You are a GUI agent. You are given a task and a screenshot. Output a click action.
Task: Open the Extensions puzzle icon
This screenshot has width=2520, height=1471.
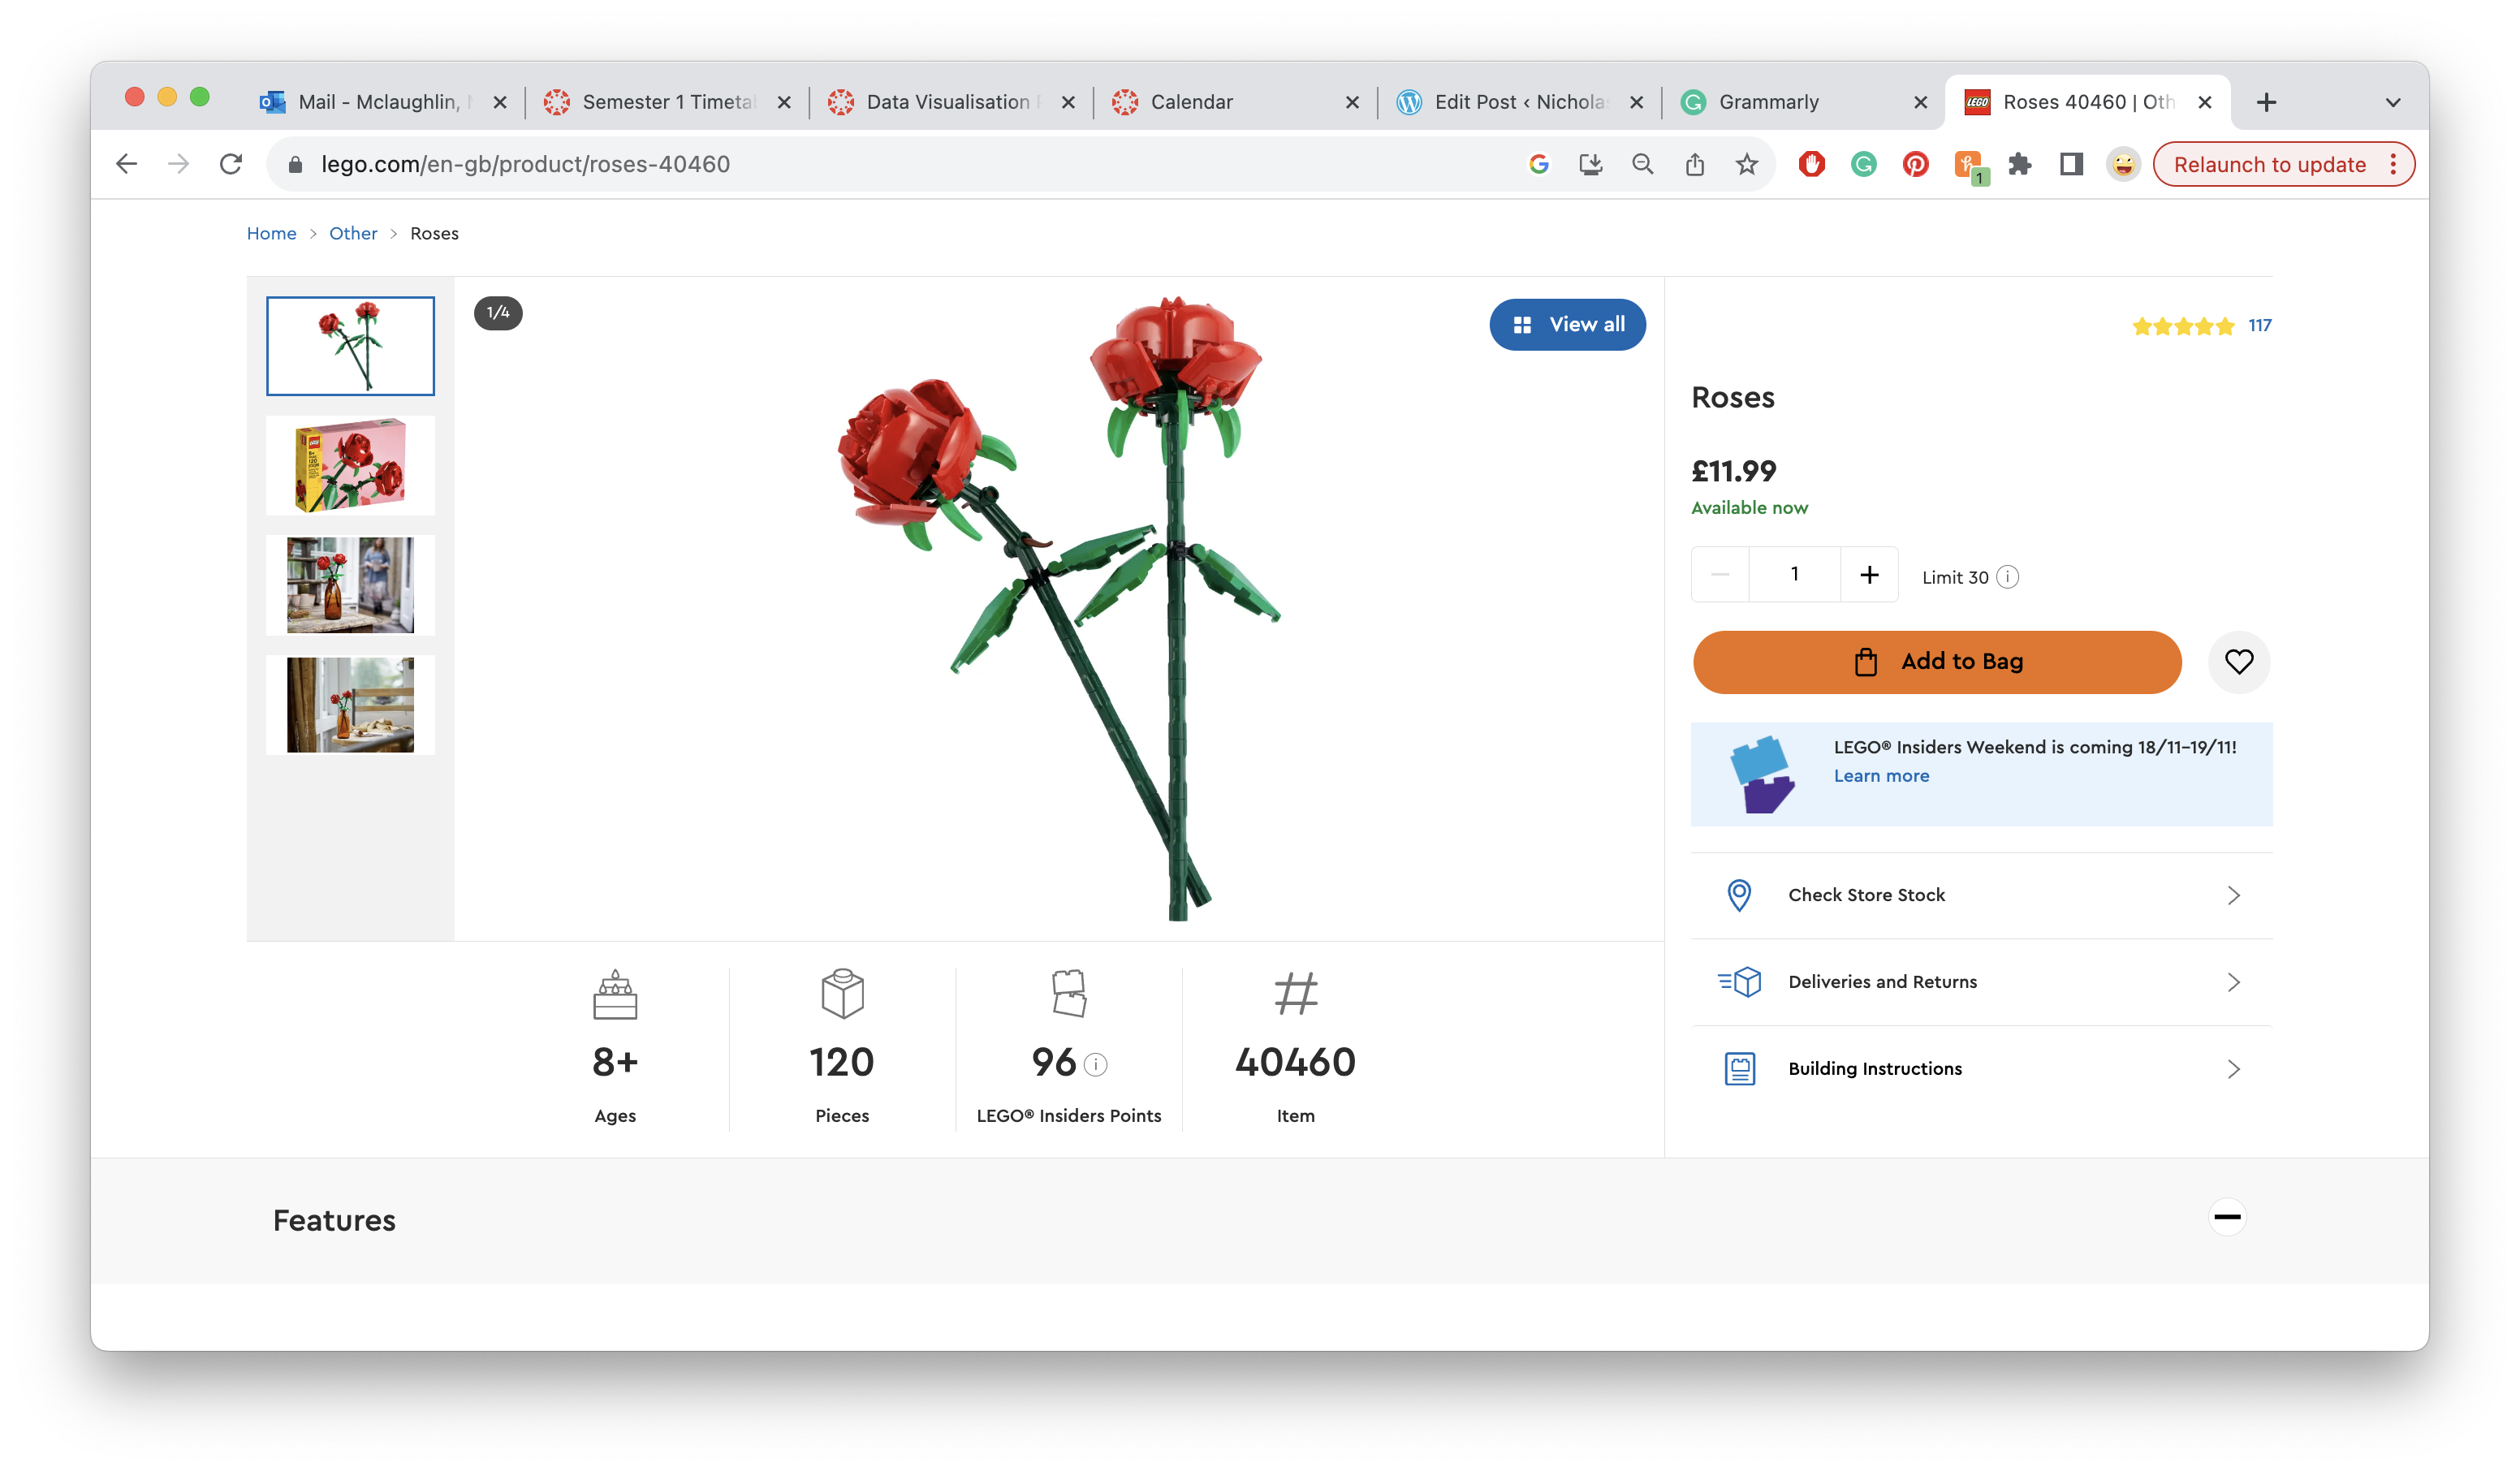tap(2019, 164)
